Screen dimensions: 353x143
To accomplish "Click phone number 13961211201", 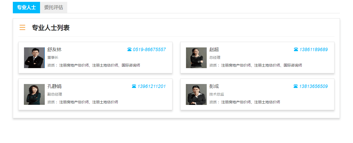I will pos(152,86).
